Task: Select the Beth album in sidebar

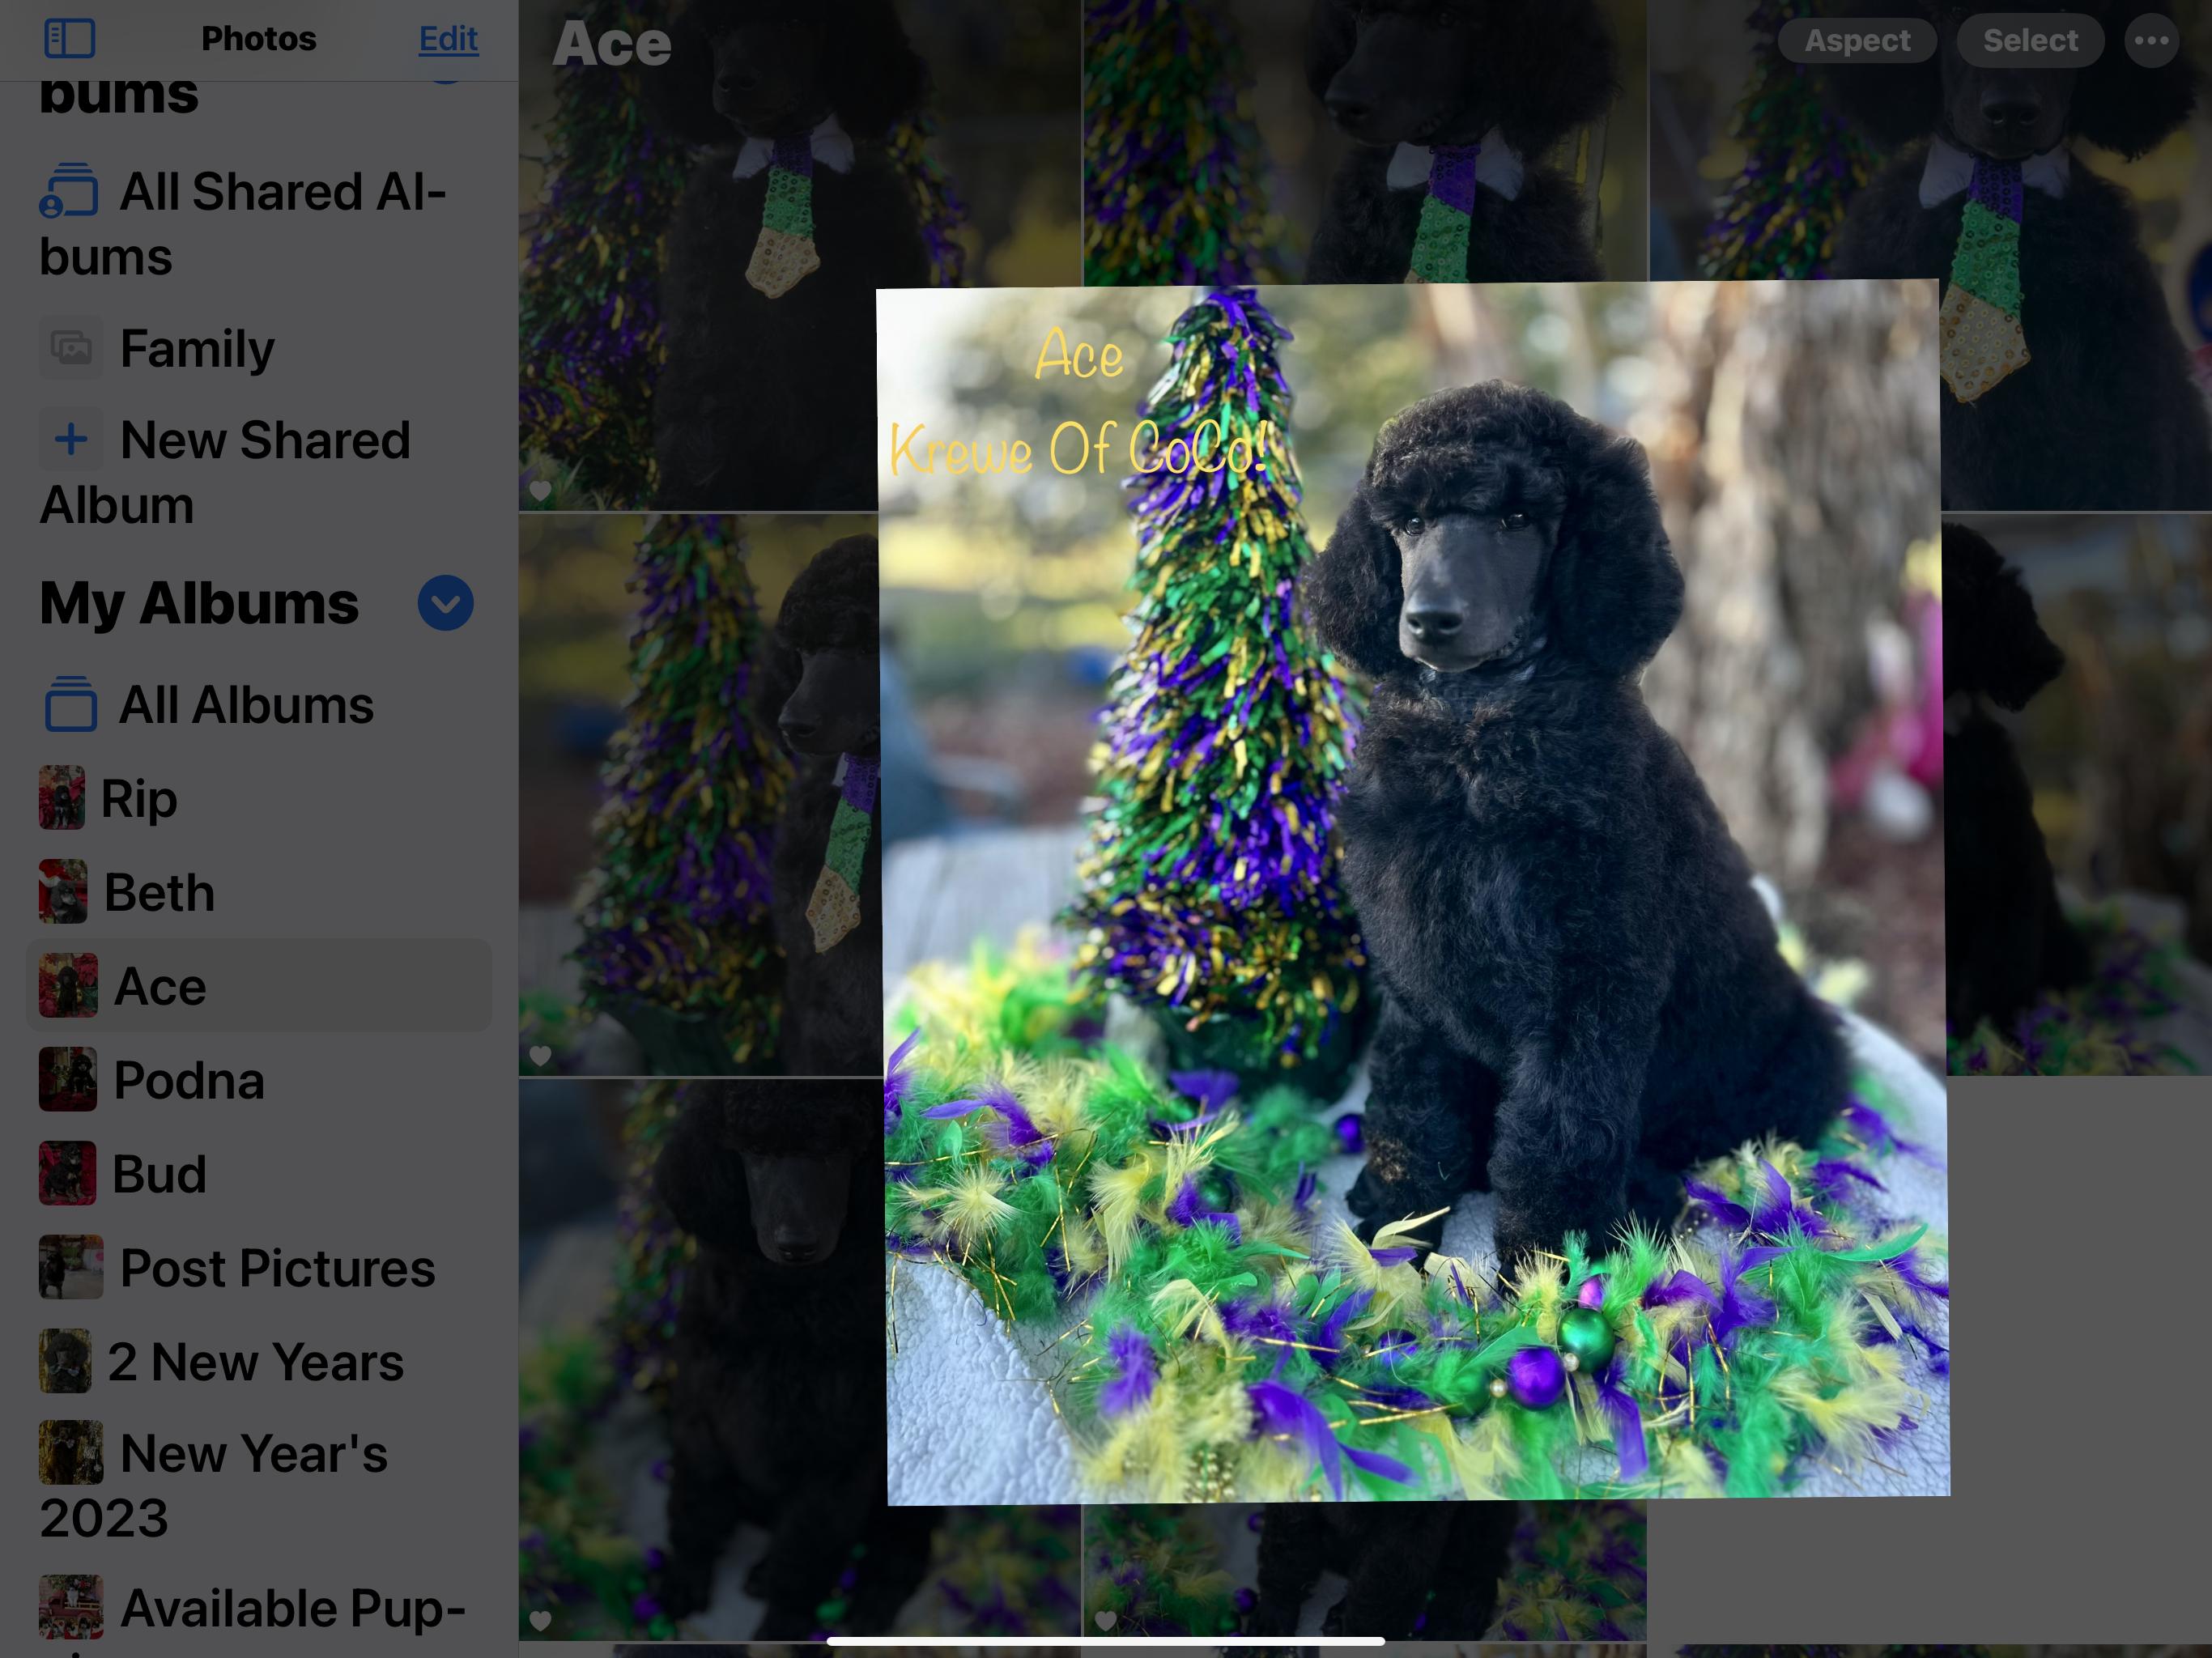Action: (159, 892)
